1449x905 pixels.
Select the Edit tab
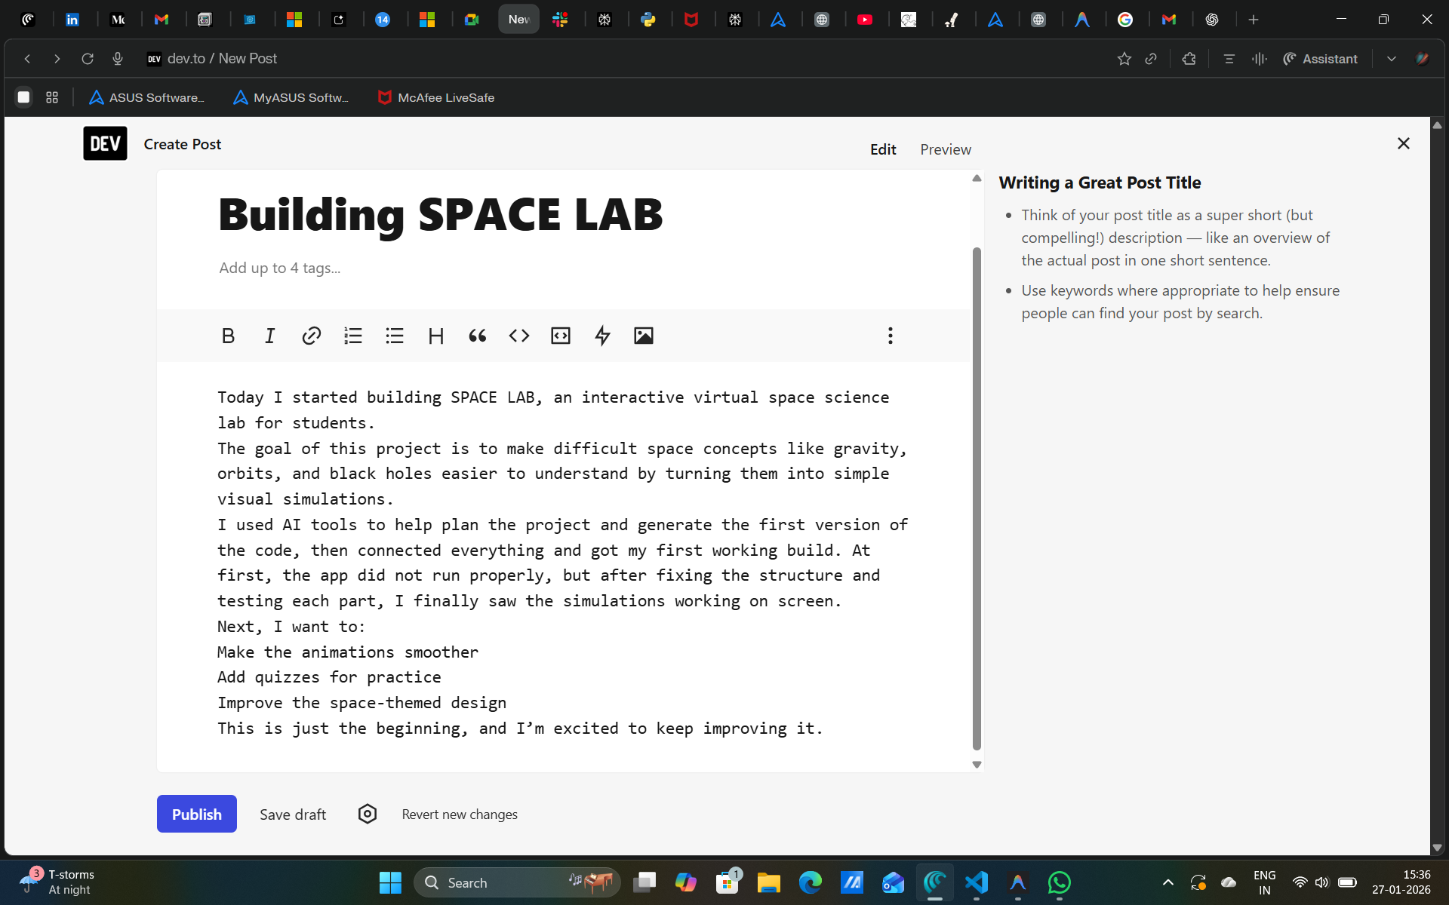[x=882, y=149]
